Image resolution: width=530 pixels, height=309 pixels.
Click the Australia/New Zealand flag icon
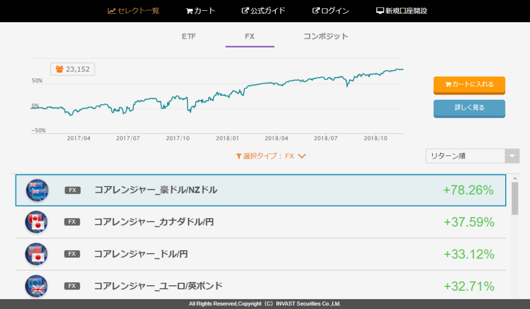click(x=37, y=190)
